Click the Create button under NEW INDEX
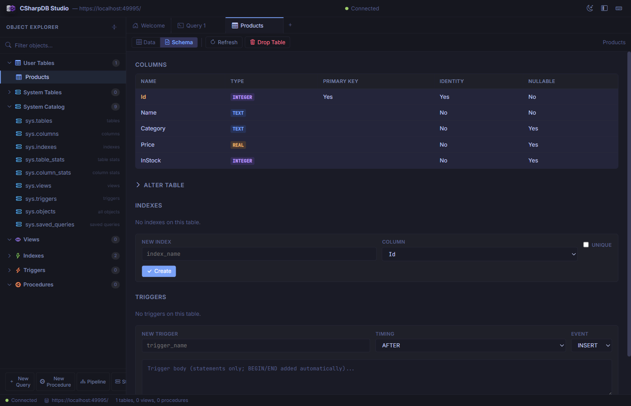631x406 pixels. click(x=159, y=271)
